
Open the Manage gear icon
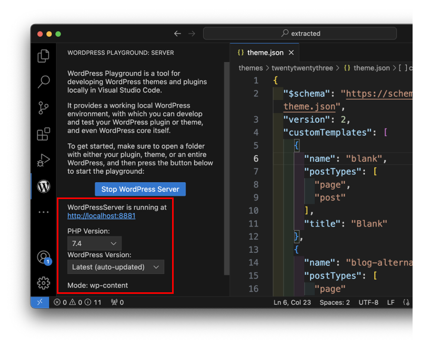[x=44, y=283]
